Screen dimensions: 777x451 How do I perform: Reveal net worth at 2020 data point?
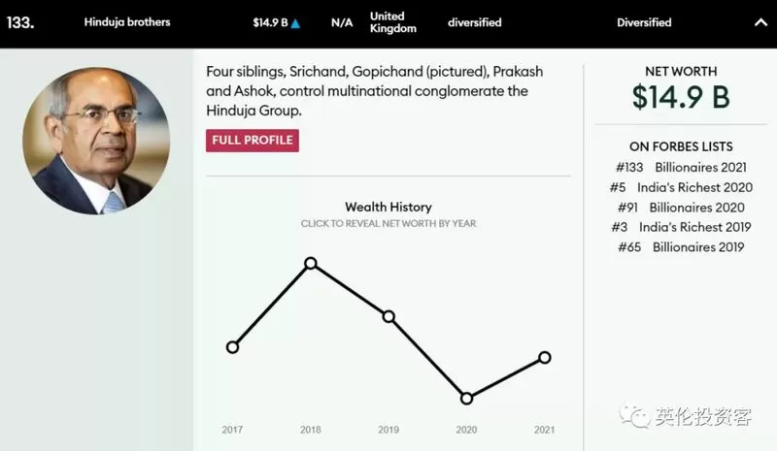coord(466,398)
